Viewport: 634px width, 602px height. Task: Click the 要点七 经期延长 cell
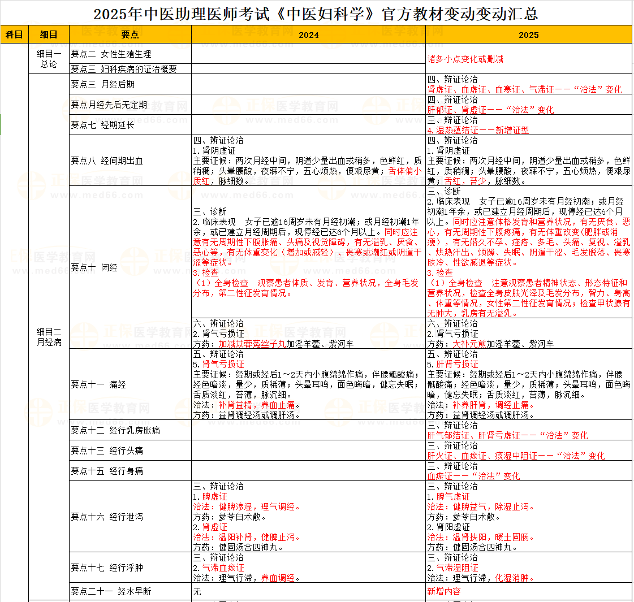103,125
